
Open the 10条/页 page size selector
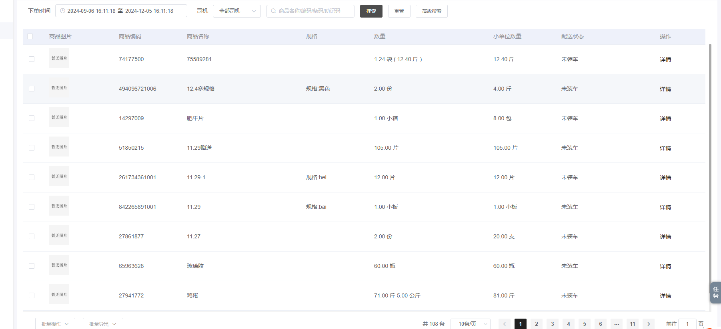click(x=471, y=324)
